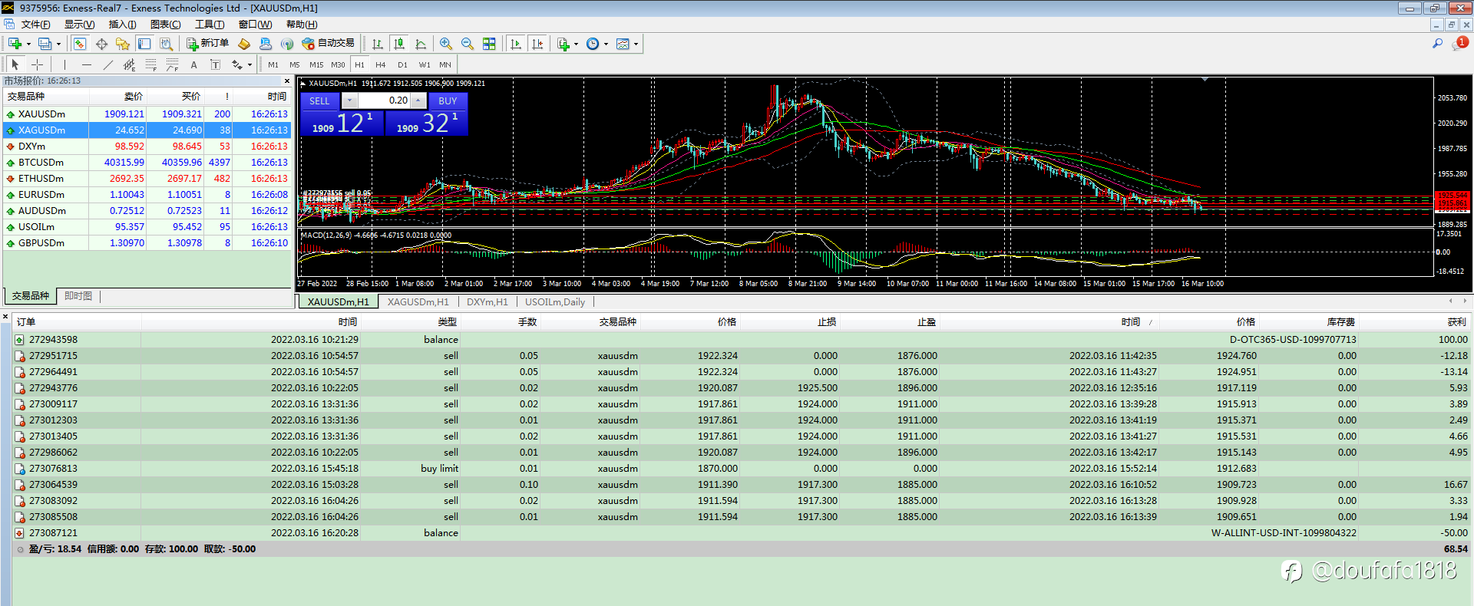Image resolution: width=1474 pixels, height=606 pixels.
Task: Toggle chart auto scroll icon
Action: pyautogui.click(x=516, y=44)
